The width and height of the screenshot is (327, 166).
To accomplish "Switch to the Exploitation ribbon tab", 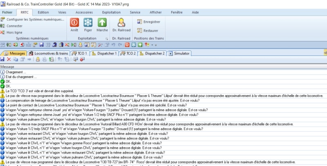I will pos(111,12).
